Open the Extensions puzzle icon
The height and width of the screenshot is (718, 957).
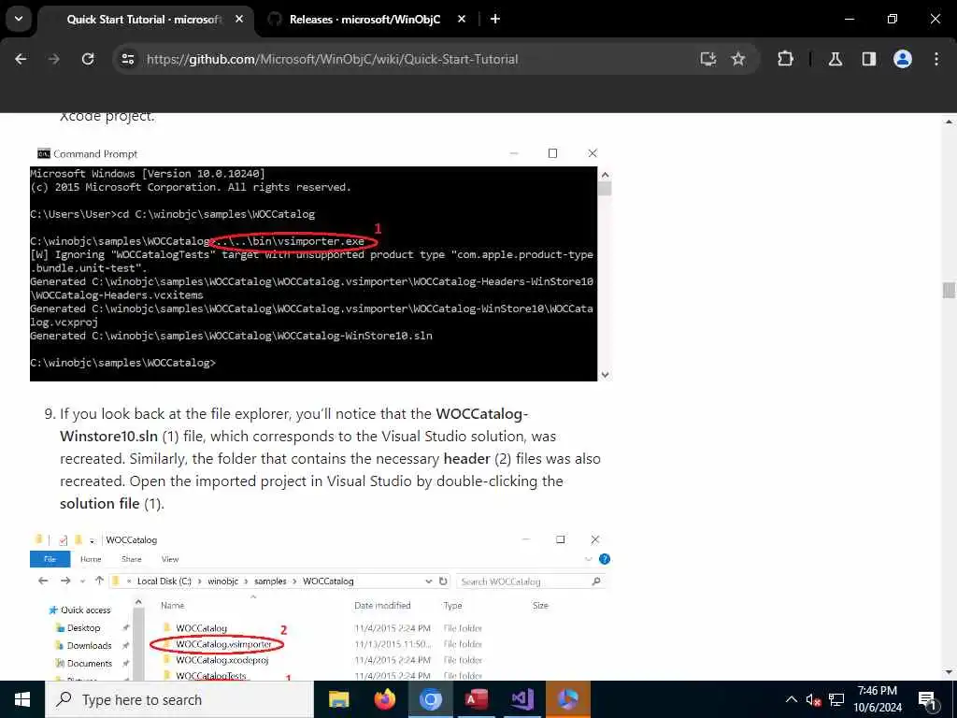pos(785,59)
